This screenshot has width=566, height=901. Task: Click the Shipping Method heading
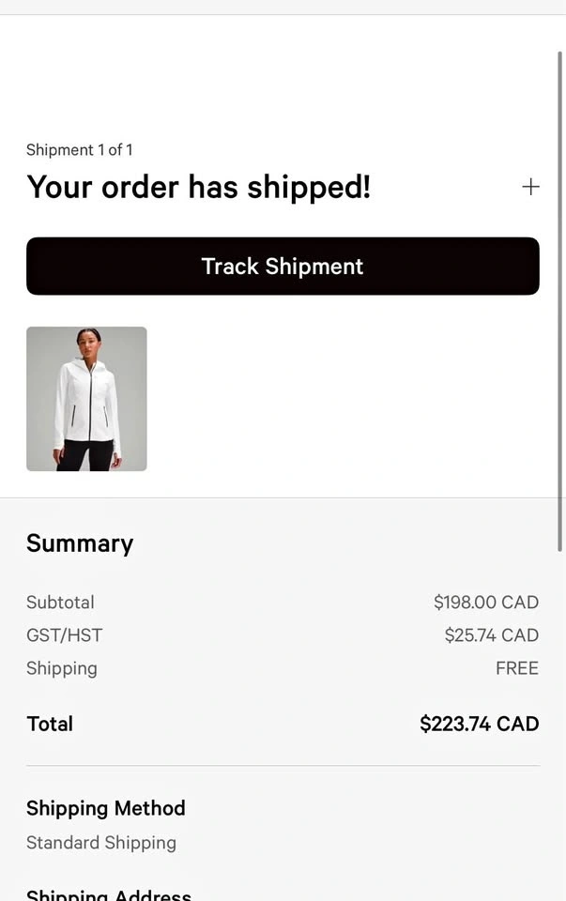click(x=105, y=808)
